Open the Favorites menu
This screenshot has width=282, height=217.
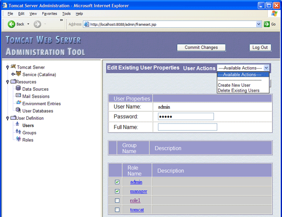49,14
